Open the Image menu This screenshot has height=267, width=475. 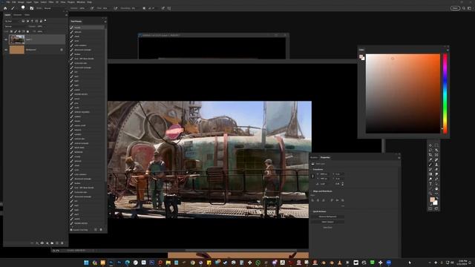[x=21, y=2]
